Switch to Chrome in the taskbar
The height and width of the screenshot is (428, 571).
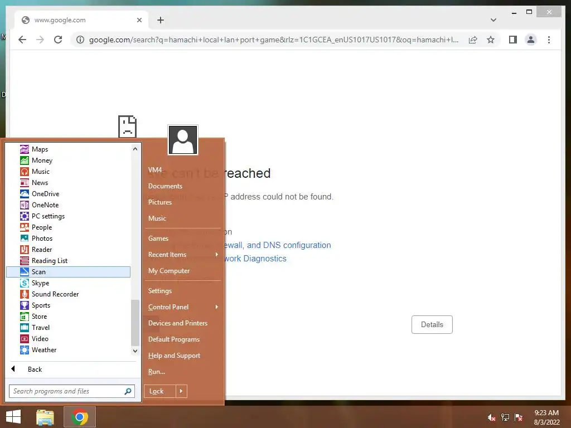tap(80, 417)
